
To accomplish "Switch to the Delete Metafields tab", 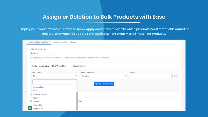I will click(x=60, y=42).
